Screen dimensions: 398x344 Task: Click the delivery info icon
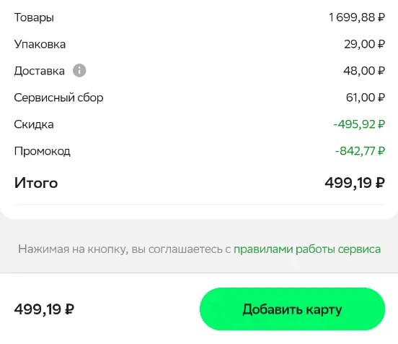[79, 71]
